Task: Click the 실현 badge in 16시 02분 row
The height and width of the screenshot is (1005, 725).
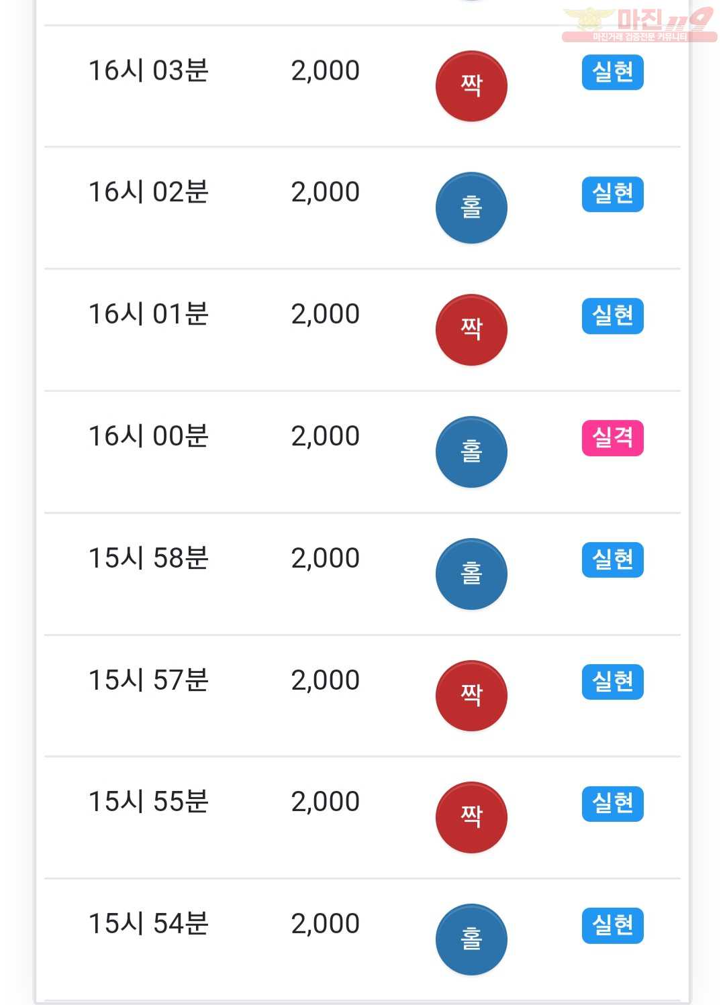Action: 612,195
